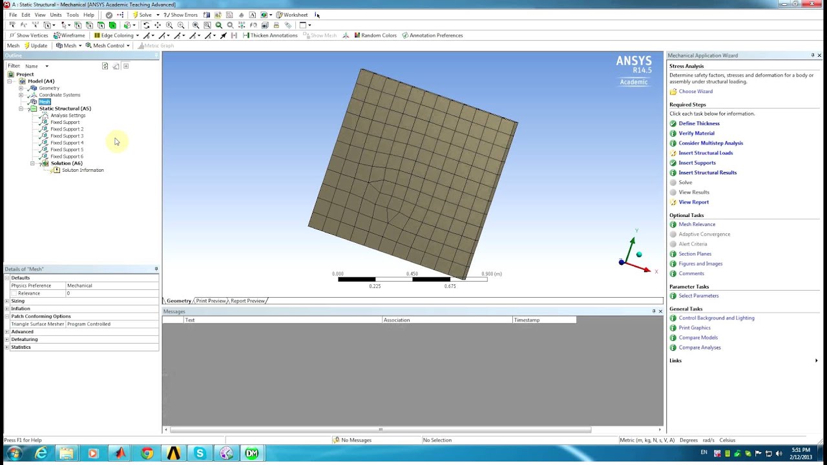Click the outline Expand on Refresh icon
827x465 pixels.
[x=126, y=66]
